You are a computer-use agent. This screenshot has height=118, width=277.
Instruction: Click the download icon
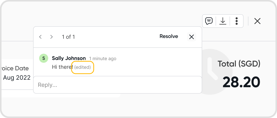pos(223,21)
